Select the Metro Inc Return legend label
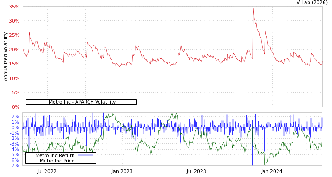 (x=55, y=155)
